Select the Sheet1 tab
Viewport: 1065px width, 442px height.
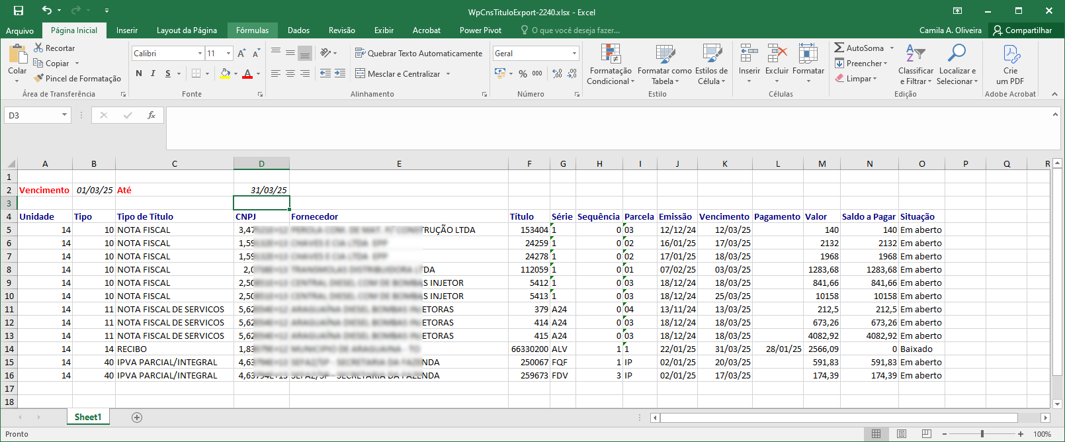(88, 417)
